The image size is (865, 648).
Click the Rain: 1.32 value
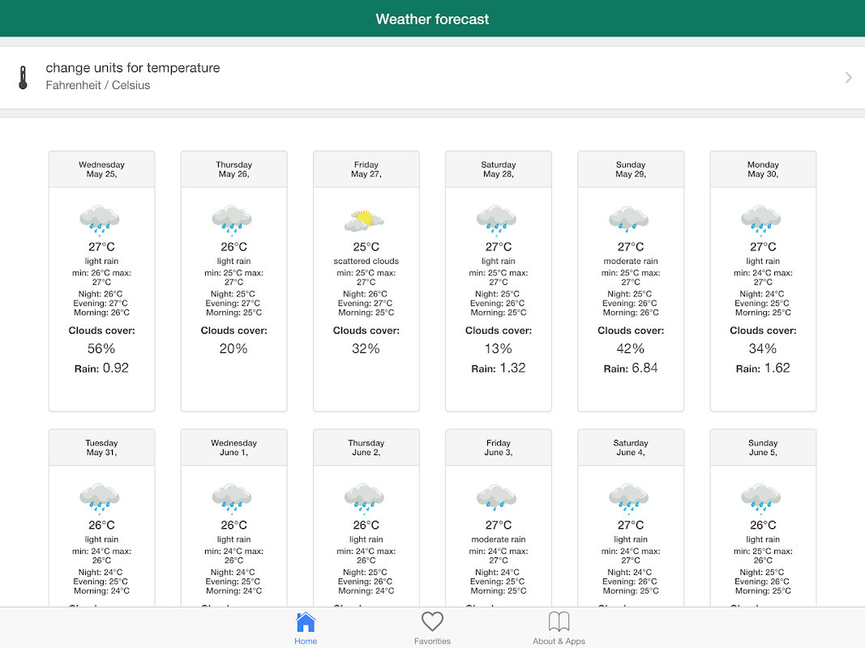[x=499, y=368]
